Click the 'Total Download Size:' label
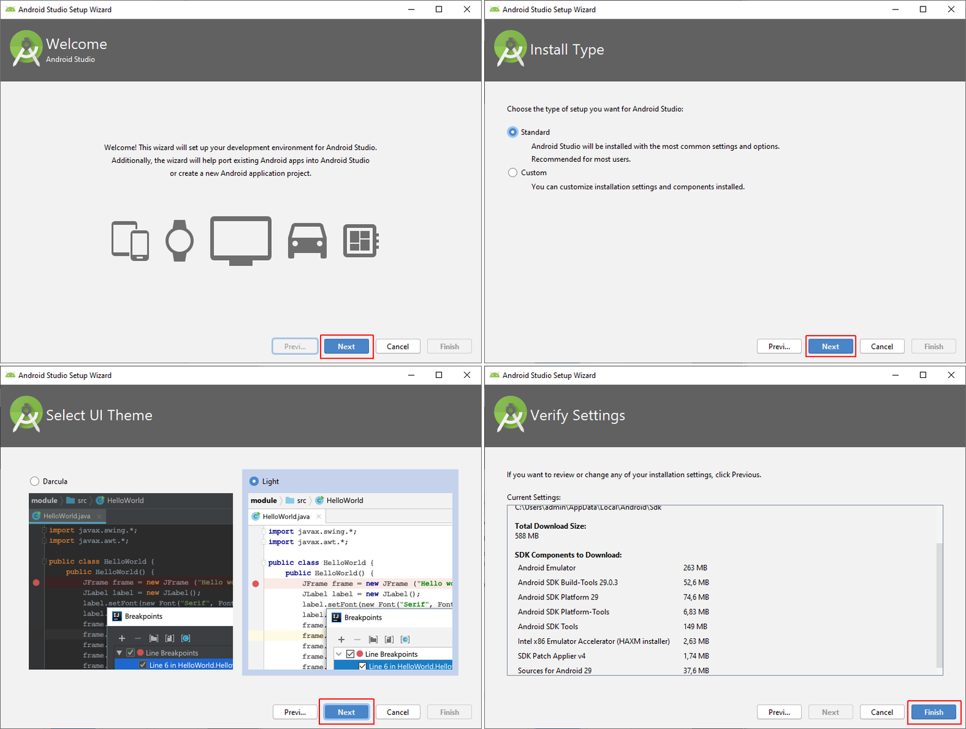Screen dimensions: 966x729 [551, 526]
